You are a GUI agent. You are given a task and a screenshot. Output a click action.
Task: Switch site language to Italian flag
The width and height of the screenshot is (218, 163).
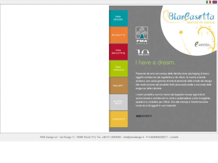(208, 2)
